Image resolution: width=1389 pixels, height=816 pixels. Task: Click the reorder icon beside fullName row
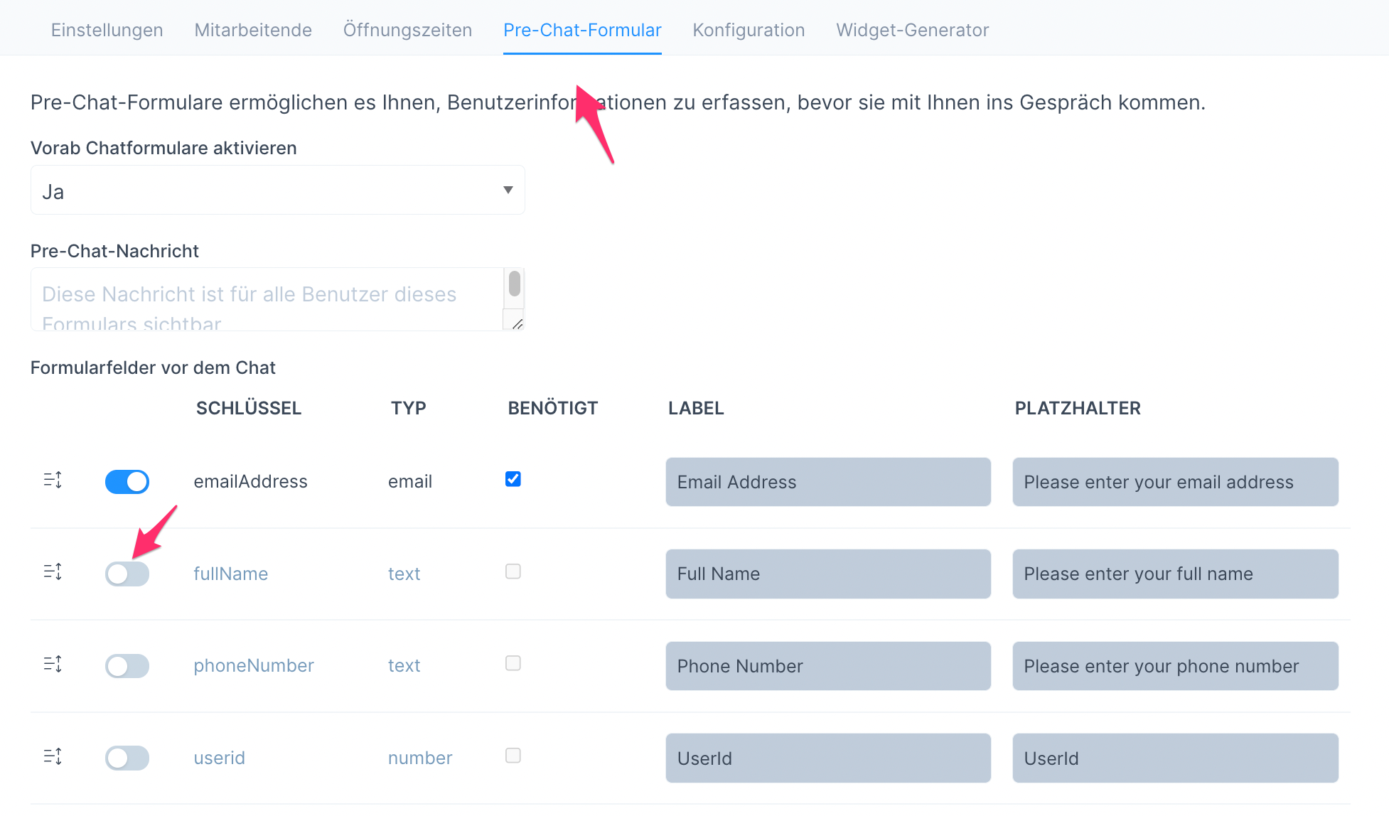(53, 573)
